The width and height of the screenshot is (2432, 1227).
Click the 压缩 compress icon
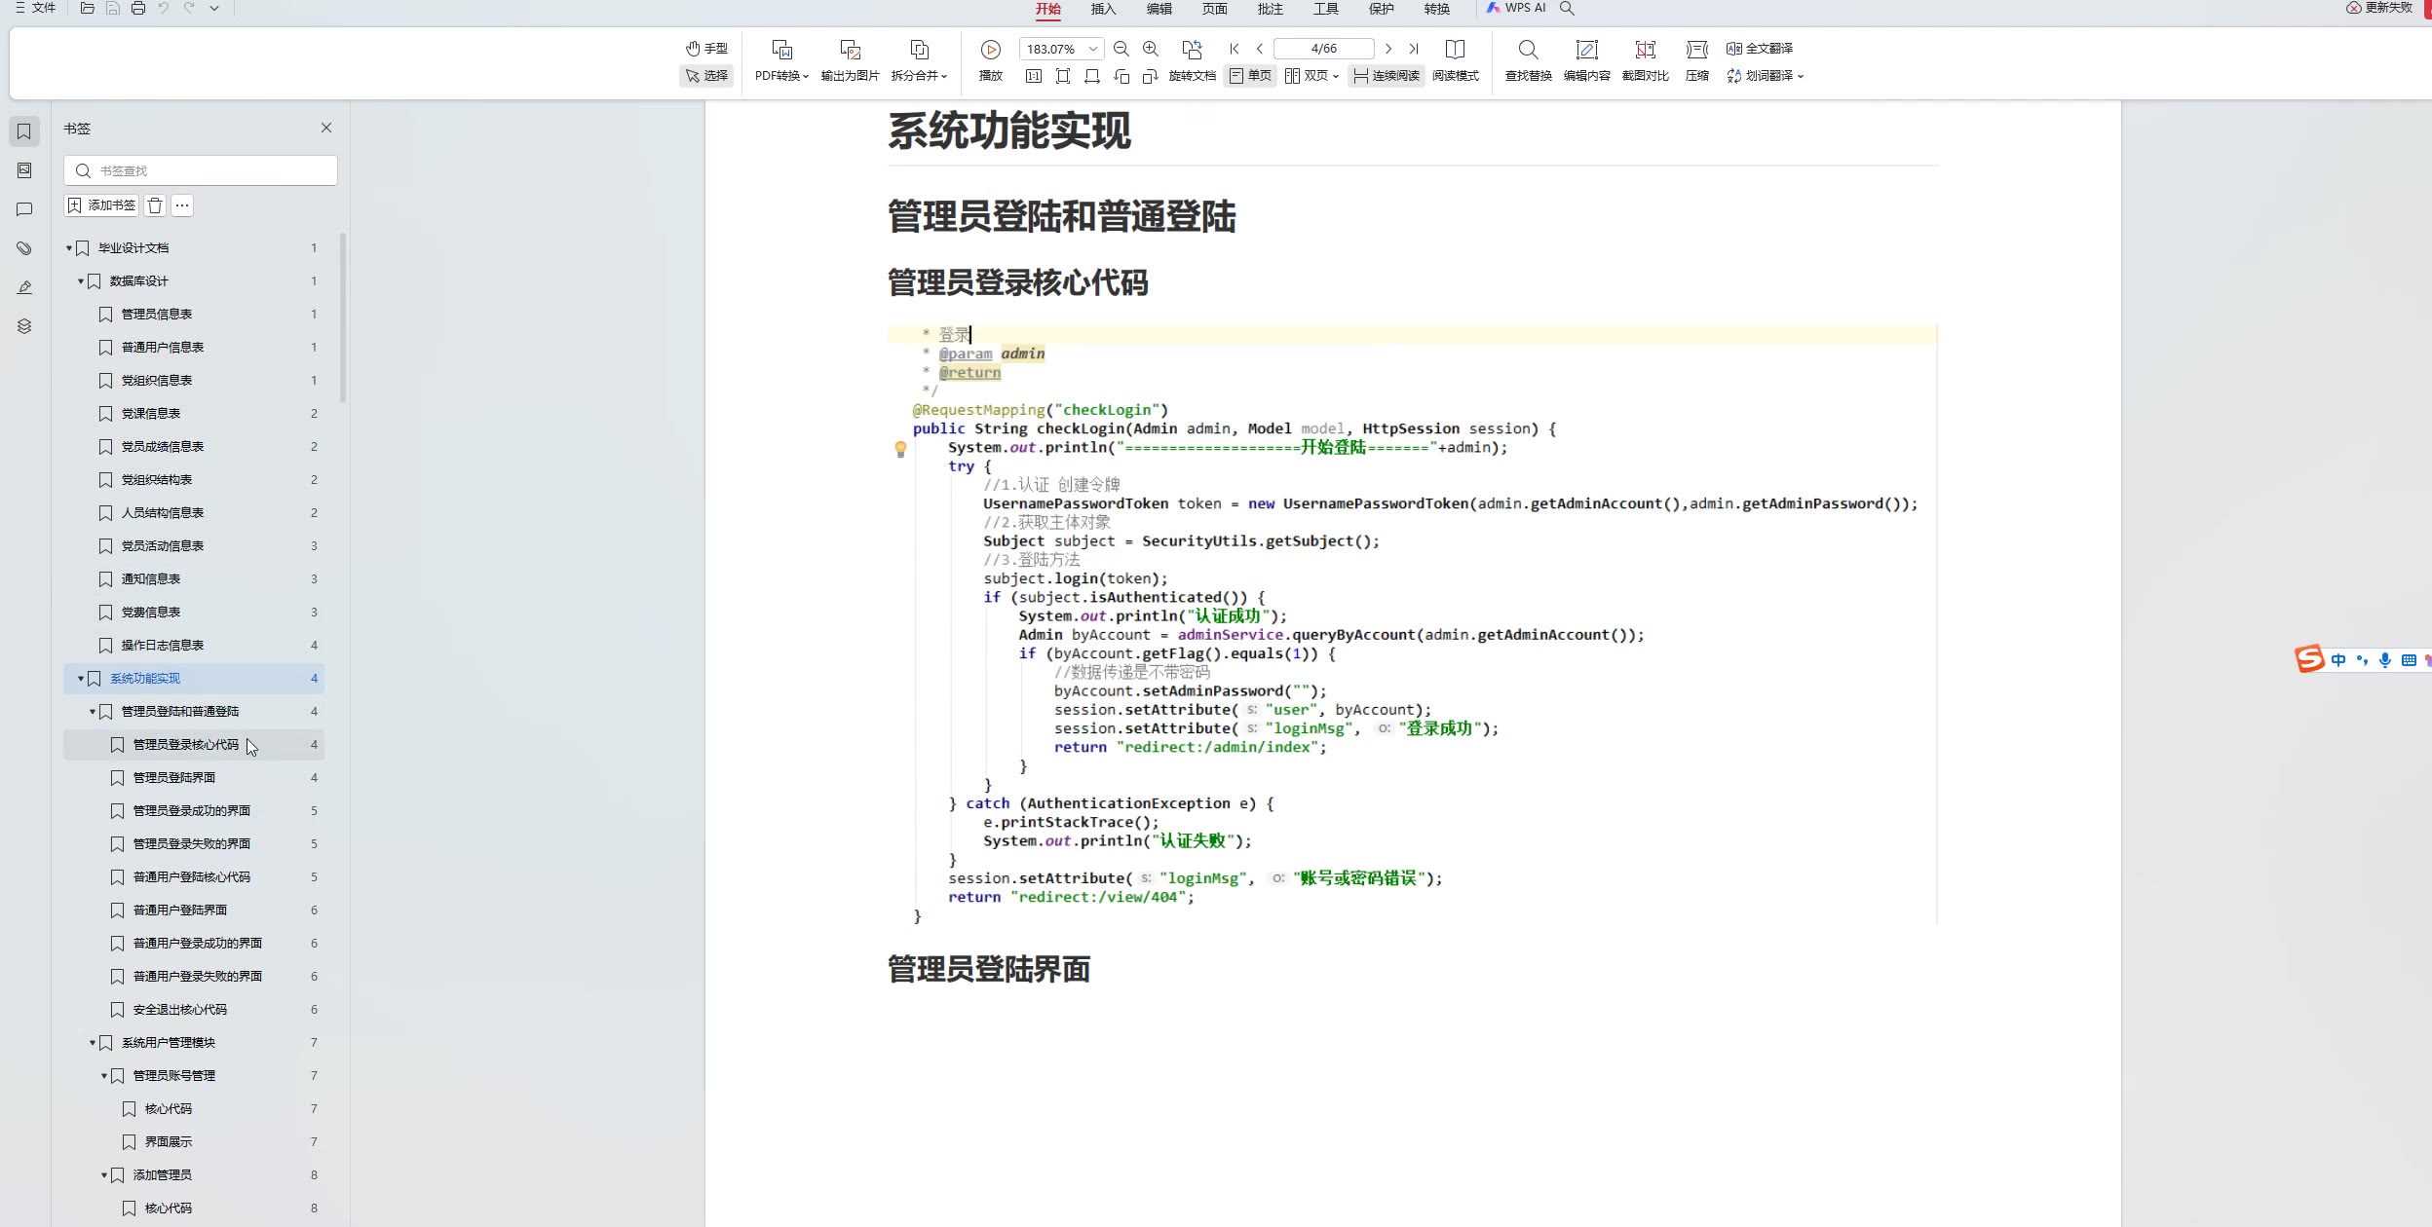tap(1697, 50)
